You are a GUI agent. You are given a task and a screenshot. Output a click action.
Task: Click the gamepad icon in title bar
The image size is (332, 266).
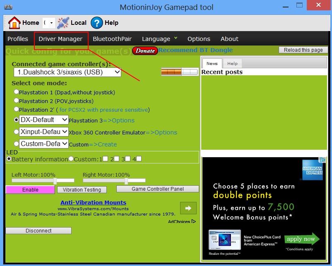click(7, 7)
